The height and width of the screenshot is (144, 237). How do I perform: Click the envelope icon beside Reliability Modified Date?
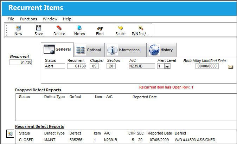230,67
